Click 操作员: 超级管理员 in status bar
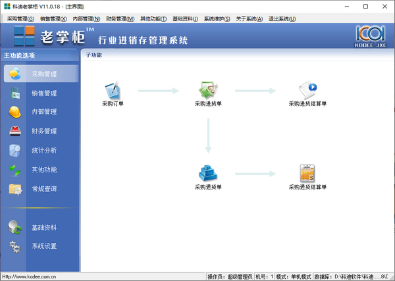The image size is (395, 281). (230, 276)
